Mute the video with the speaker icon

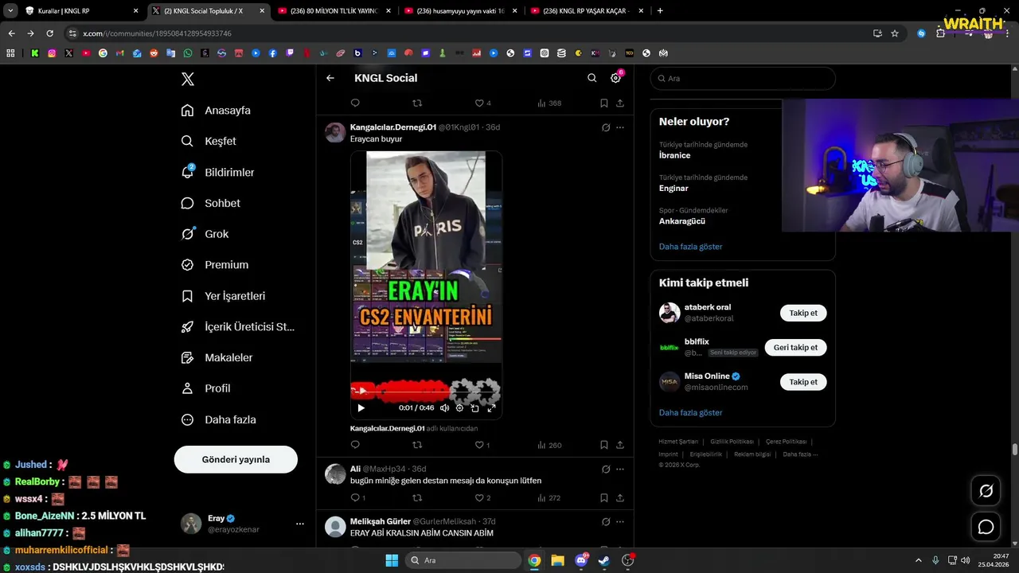(x=444, y=407)
